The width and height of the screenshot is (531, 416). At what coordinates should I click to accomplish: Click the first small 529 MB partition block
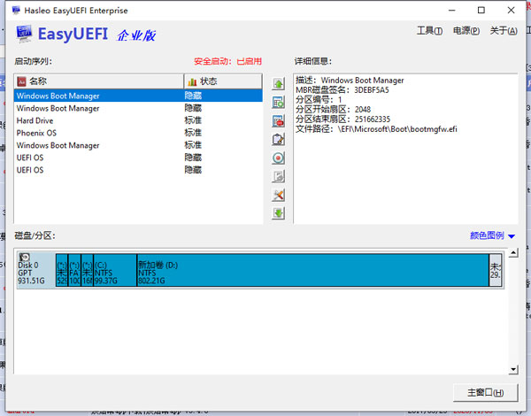[x=62, y=270]
